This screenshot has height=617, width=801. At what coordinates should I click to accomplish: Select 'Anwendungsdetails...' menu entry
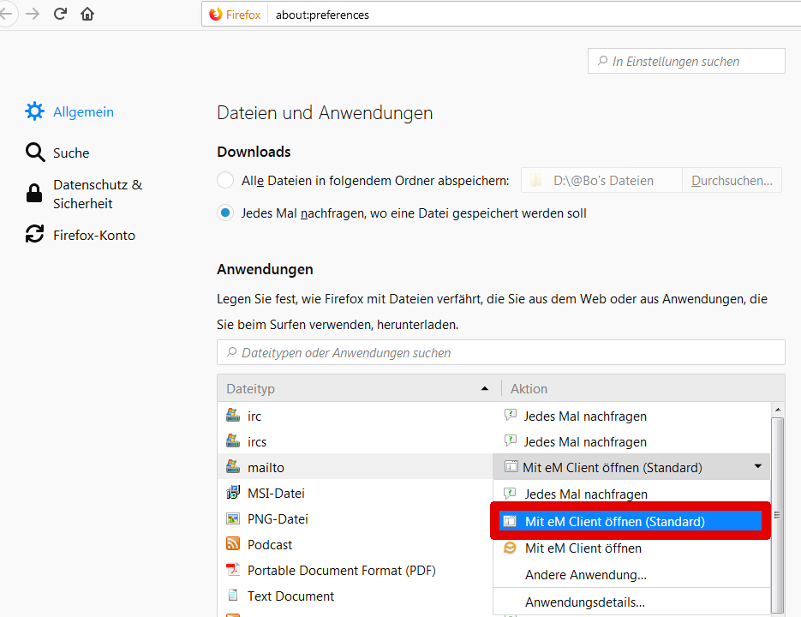click(585, 602)
